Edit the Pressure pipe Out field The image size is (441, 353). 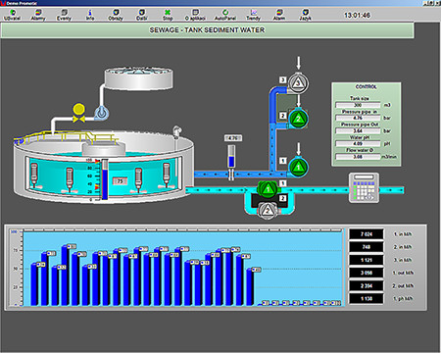point(358,130)
